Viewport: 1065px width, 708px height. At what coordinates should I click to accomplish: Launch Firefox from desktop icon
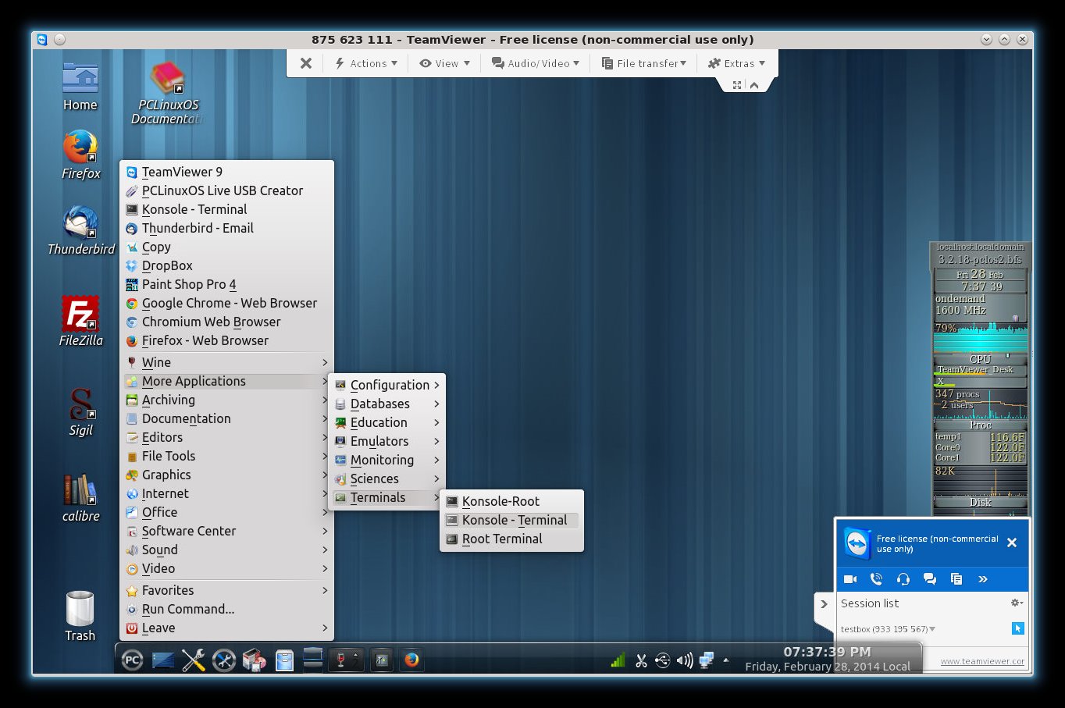[x=80, y=155]
